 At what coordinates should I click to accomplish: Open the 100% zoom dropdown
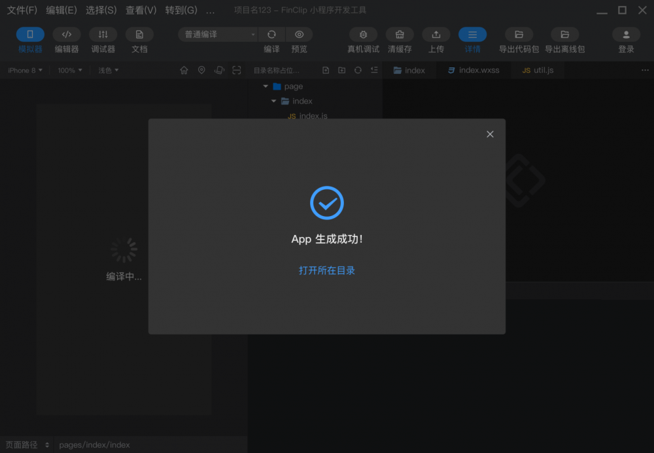tap(70, 70)
